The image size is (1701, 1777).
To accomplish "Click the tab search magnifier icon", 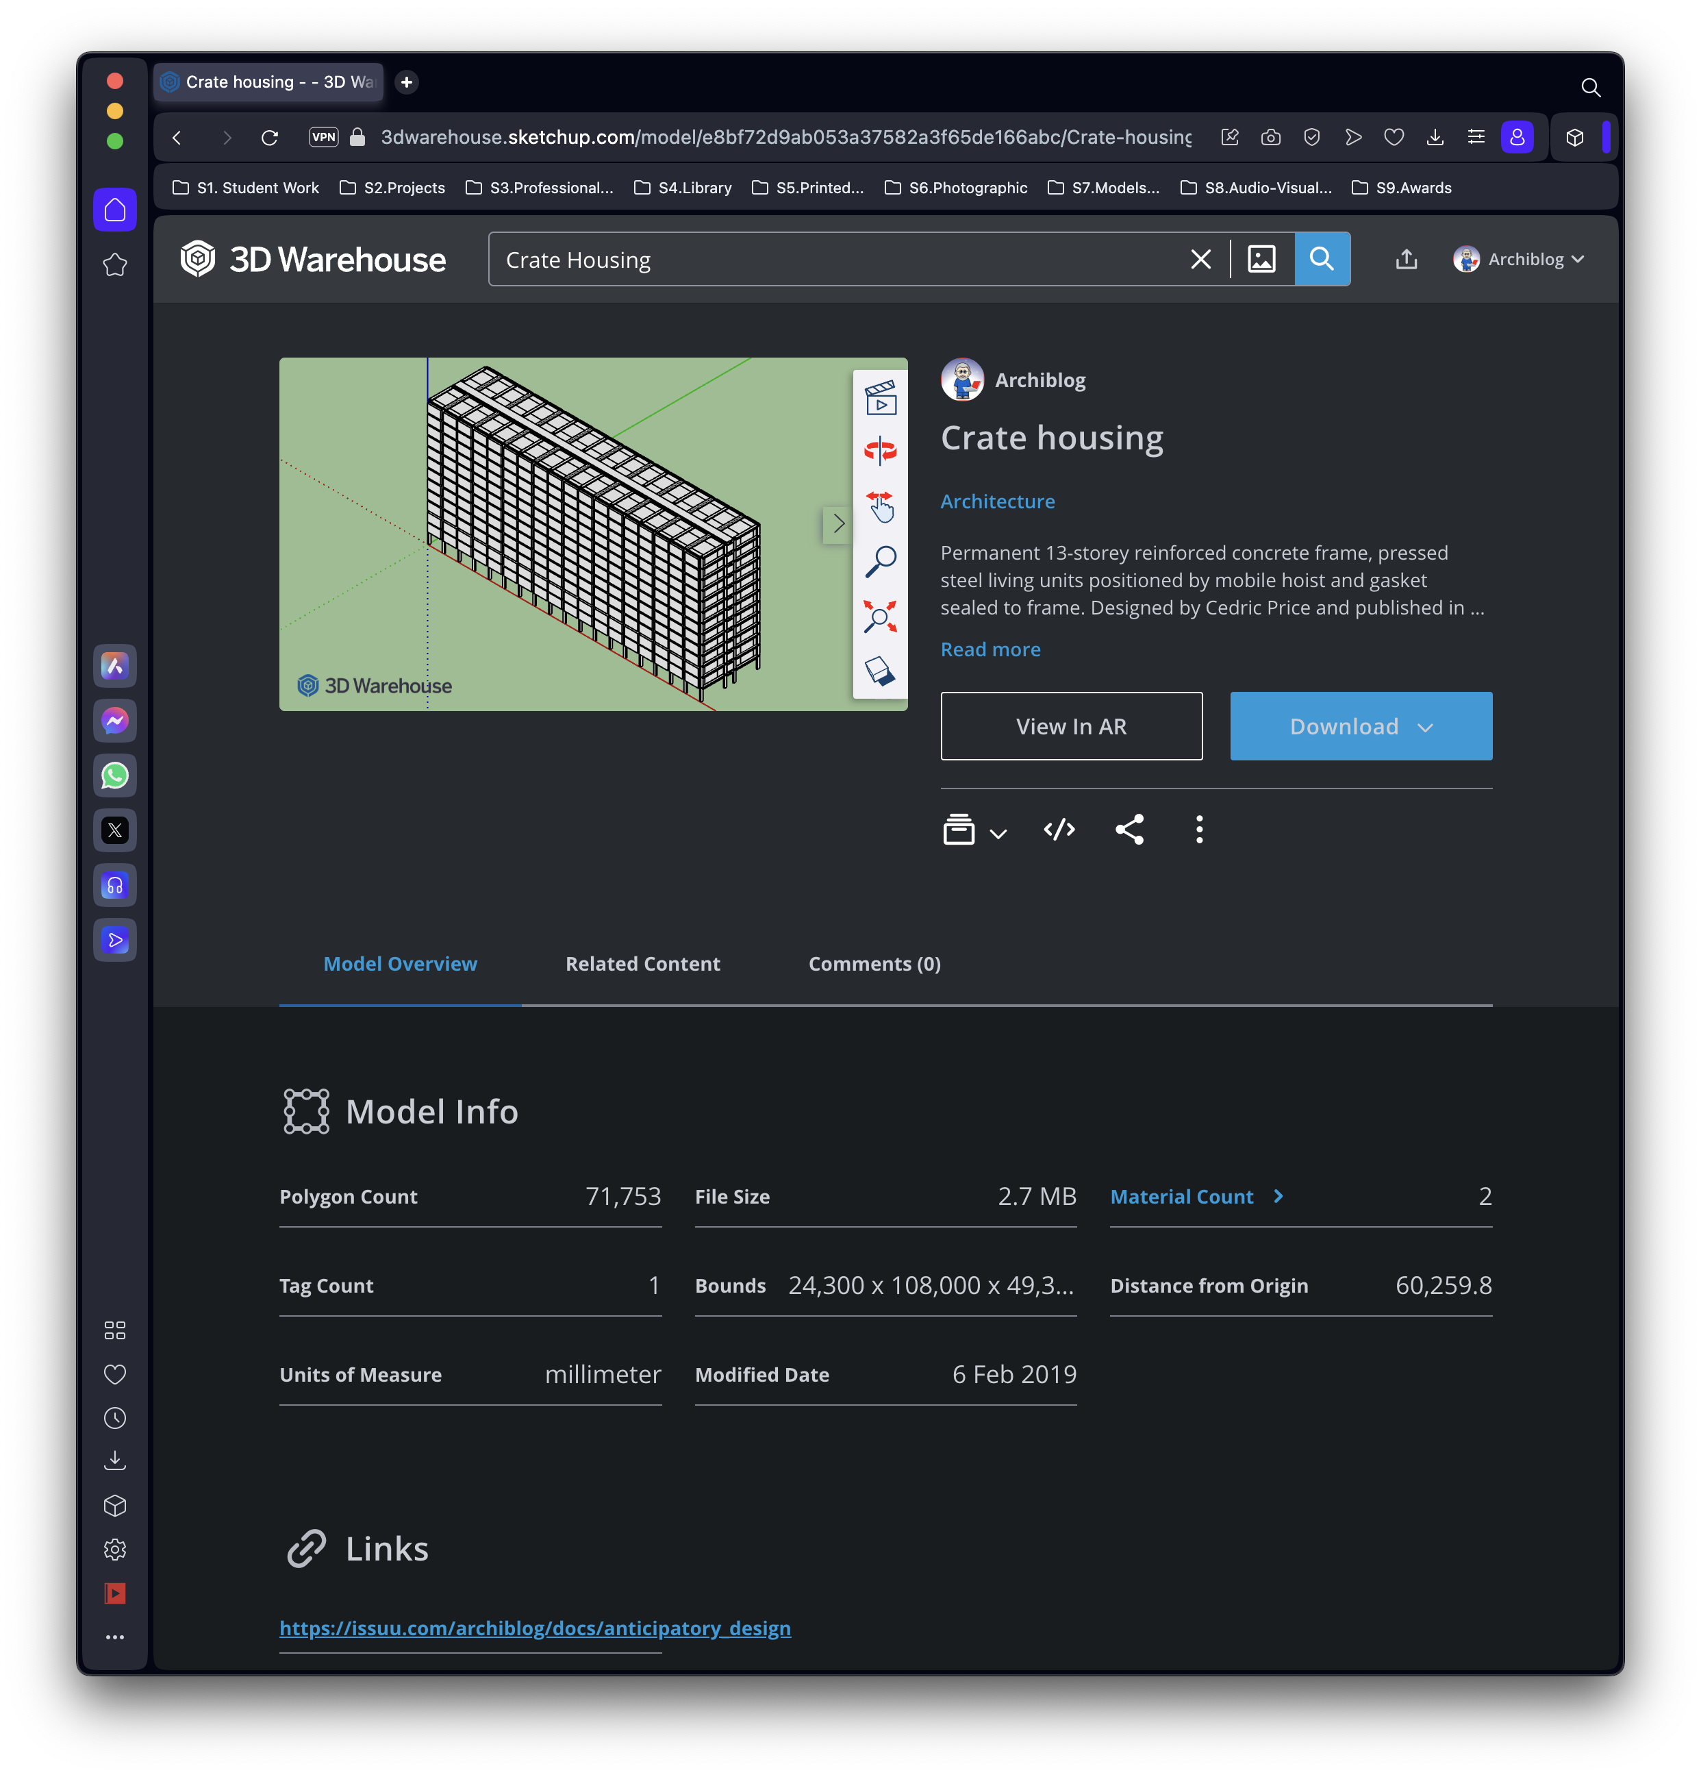I will pos(1591,87).
